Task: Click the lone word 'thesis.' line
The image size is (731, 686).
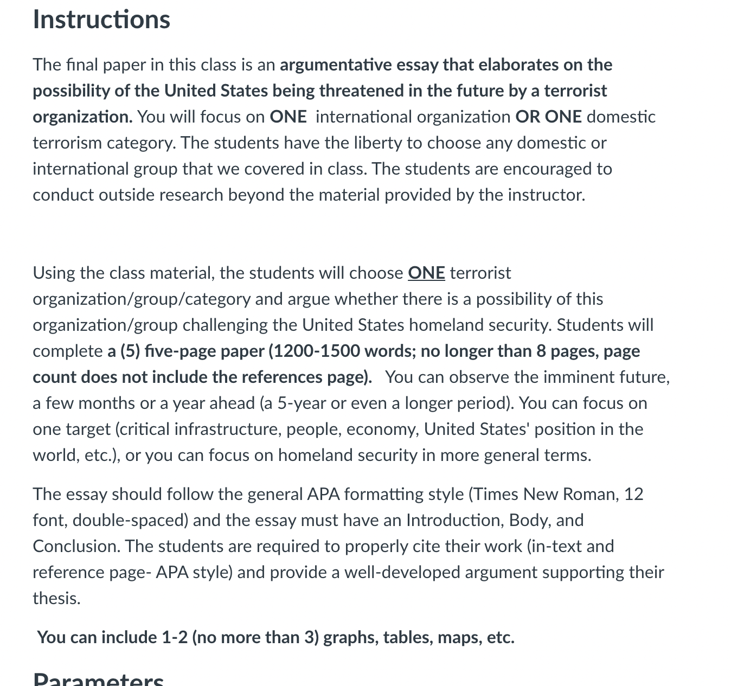Action: [57, 598]
